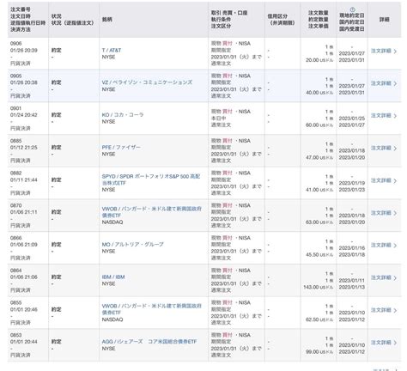View 注文詳細 for AT&T order 0906
The image size is (407, 371).
pos(384,51)
